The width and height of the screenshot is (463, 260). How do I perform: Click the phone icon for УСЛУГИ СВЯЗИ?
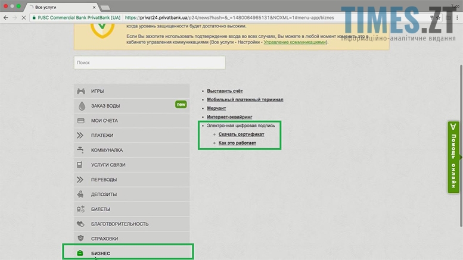[x=80, y=165]
